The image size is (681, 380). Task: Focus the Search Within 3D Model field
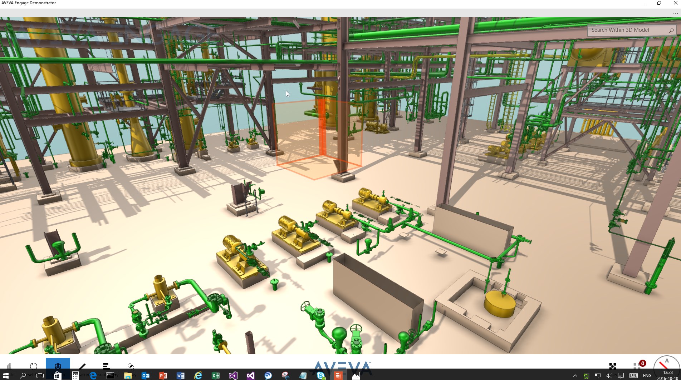pos(632,30)
